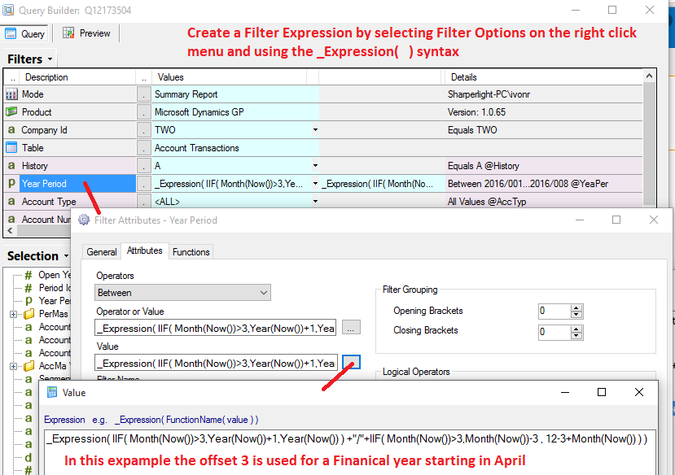Click the Operator or Value input field
The height and width of the screenshot is (475, 675).
[x=215, y=329]
